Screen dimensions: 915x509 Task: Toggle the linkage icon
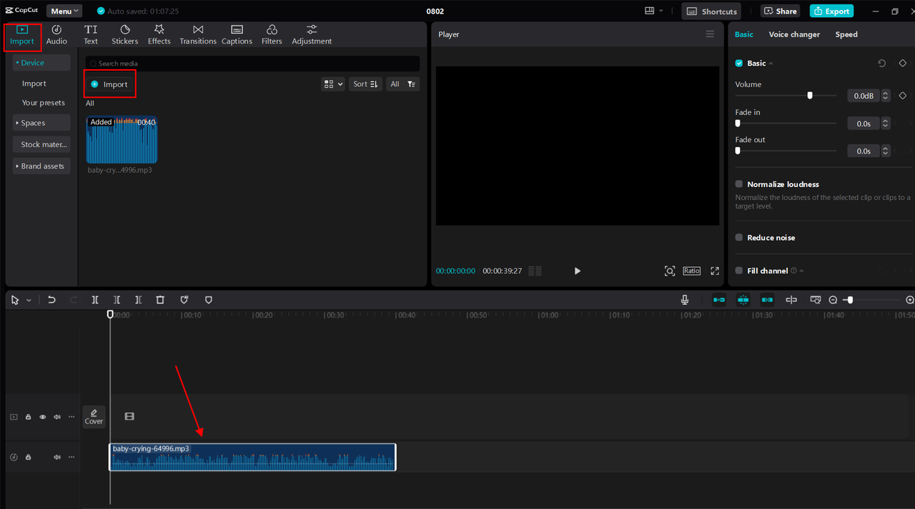click(767, 300)
